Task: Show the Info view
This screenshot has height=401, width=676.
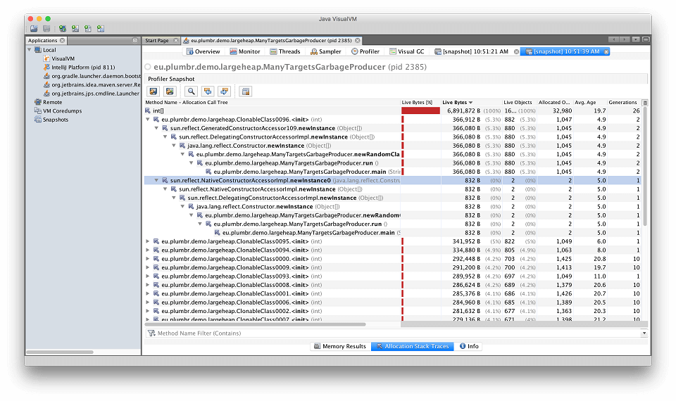Action: (469, 346)
